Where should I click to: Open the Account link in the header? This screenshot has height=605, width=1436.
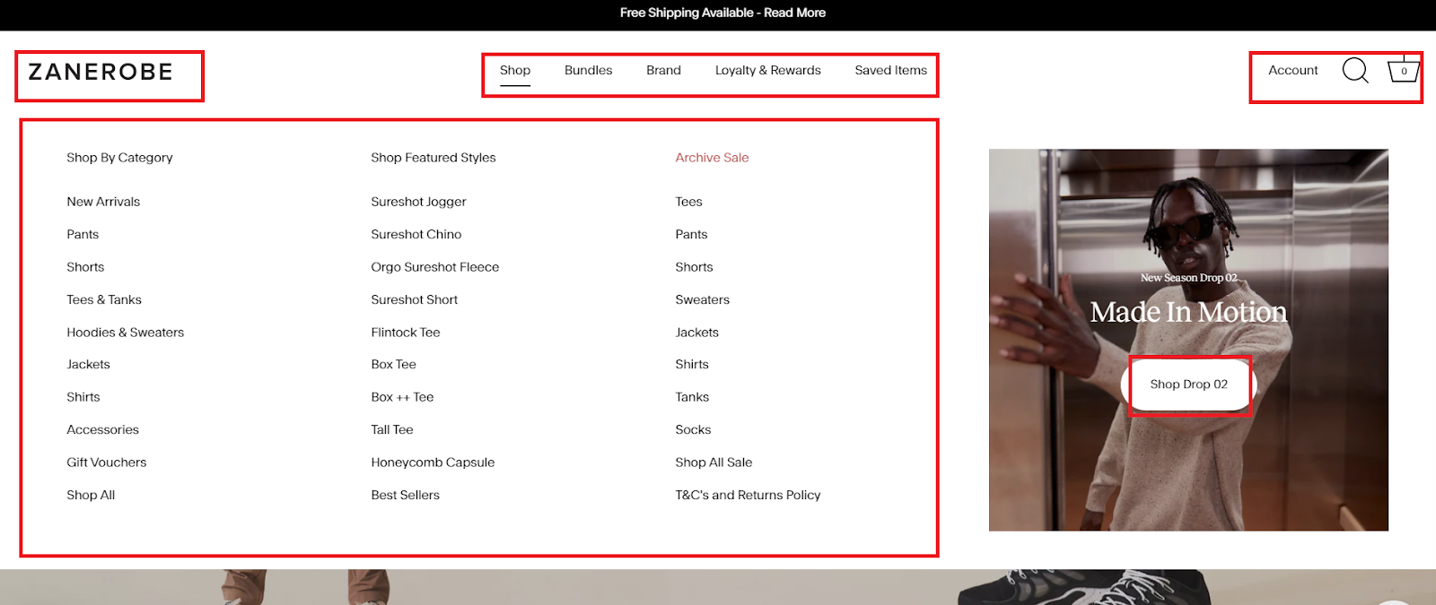(1293, 70)
